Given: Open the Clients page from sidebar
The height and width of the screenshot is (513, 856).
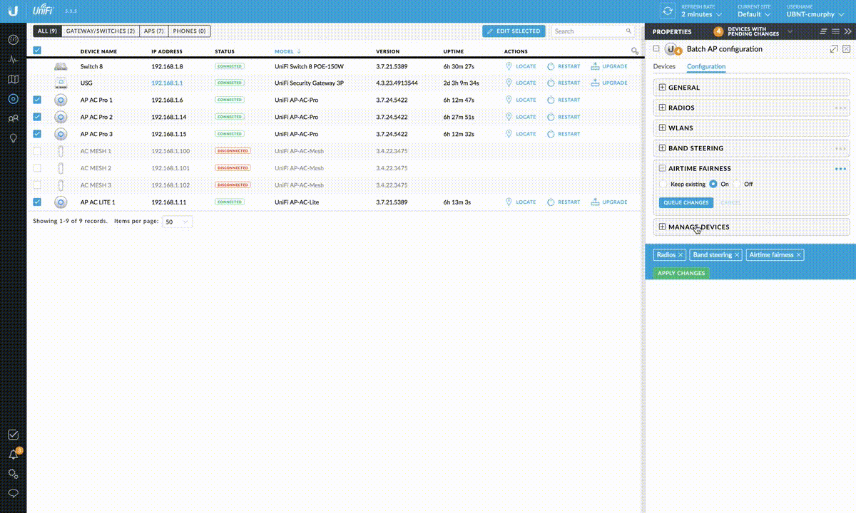Looking at the screenshot, I should pos(13,118).
